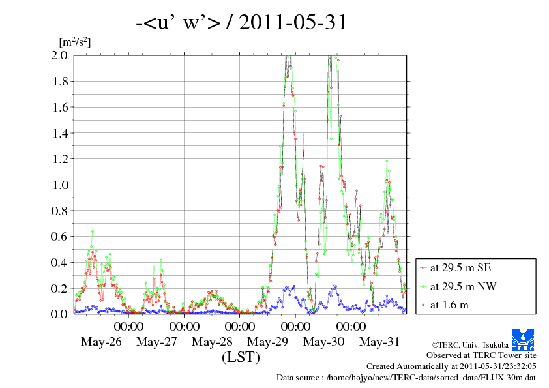Screen dimensions: 549x388
Task: Click the 'at 29.5 m NW' legend entry
Action: 463,286
